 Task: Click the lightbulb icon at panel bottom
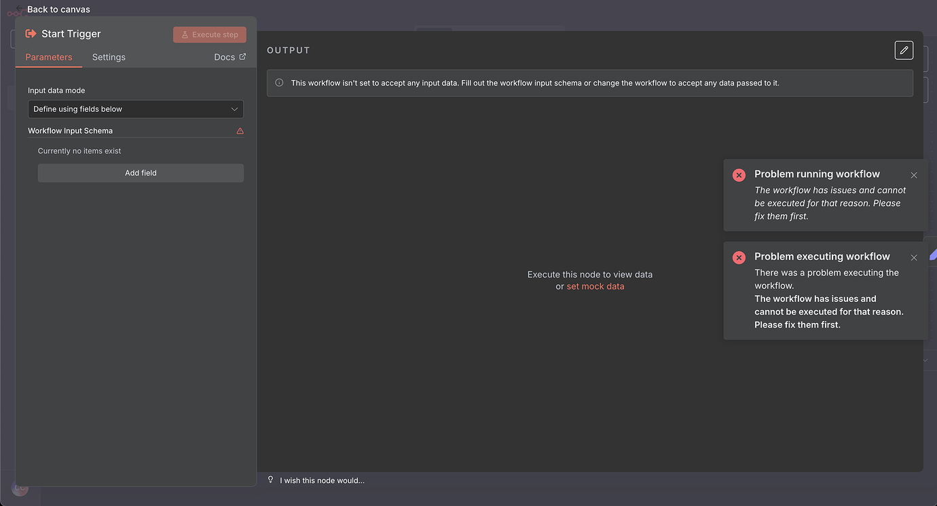270,480
